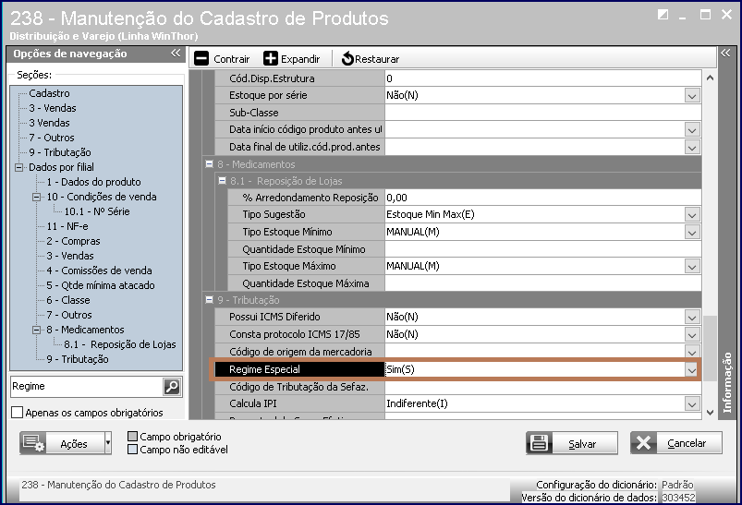Click the Cancelar button label

(x=687, y=443)
